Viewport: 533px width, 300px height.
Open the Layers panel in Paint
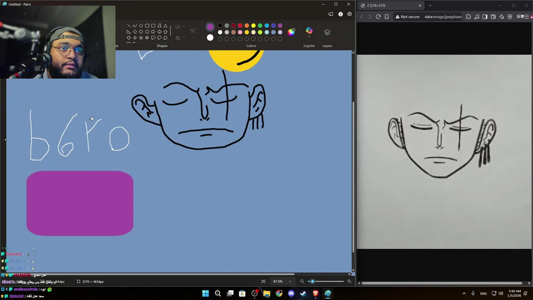click(x=327, y=32)
